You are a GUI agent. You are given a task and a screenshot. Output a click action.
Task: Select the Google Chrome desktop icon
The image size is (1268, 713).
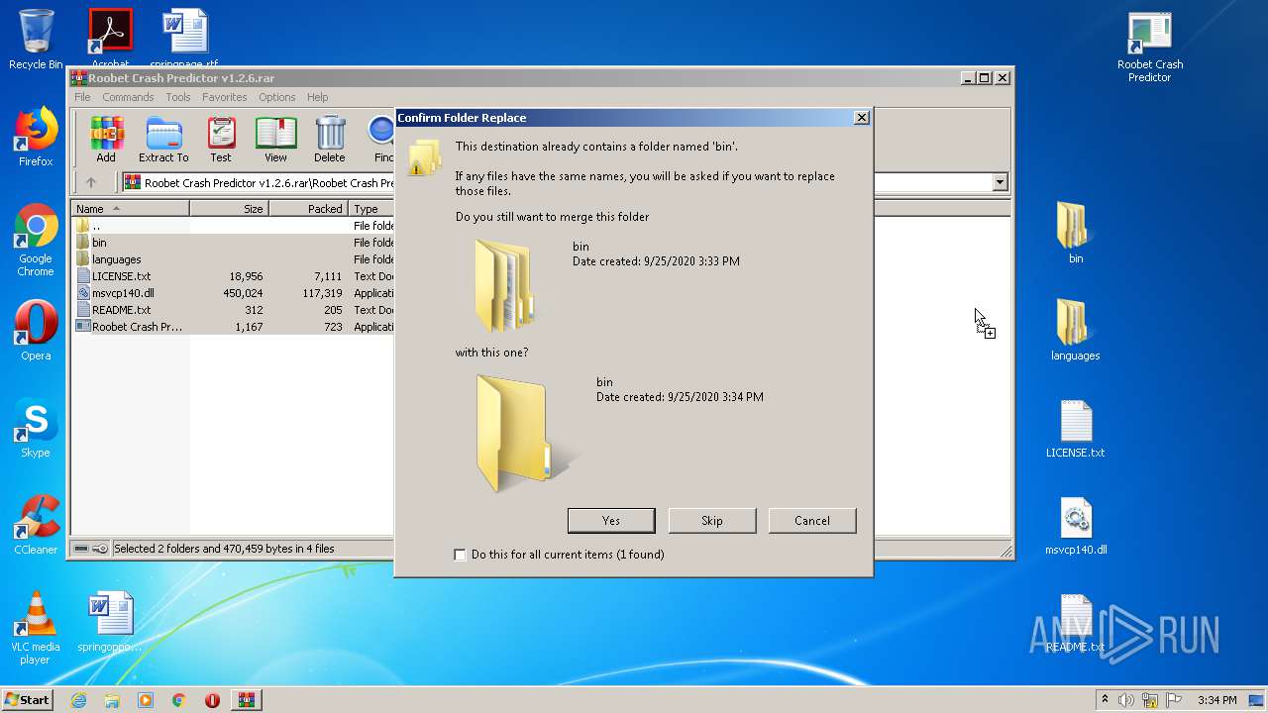tap(36, 240)
